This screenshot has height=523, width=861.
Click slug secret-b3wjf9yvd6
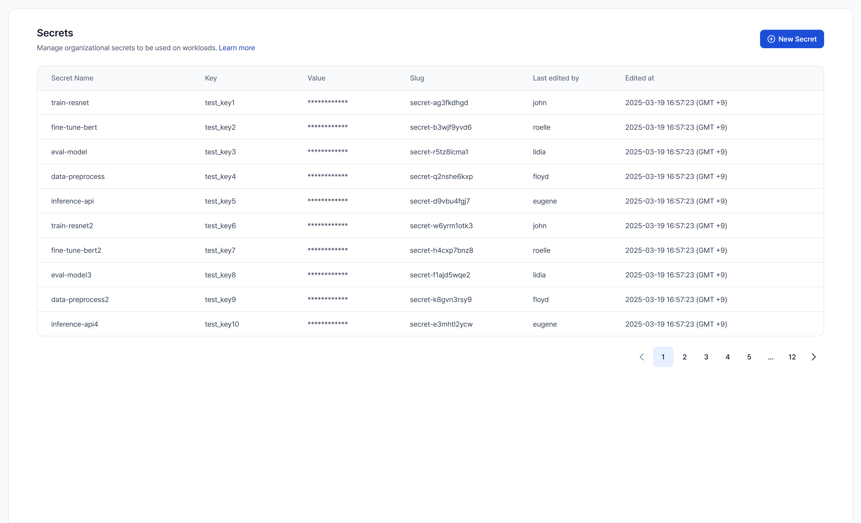(x=441, y=127)
